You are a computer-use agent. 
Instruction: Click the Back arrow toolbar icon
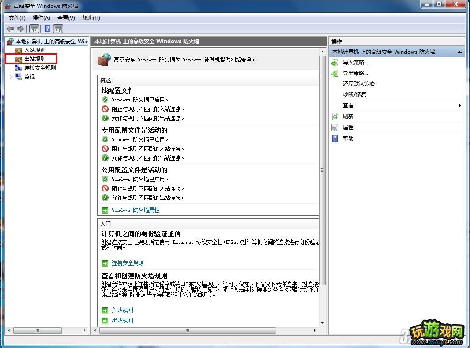(10, 29)
